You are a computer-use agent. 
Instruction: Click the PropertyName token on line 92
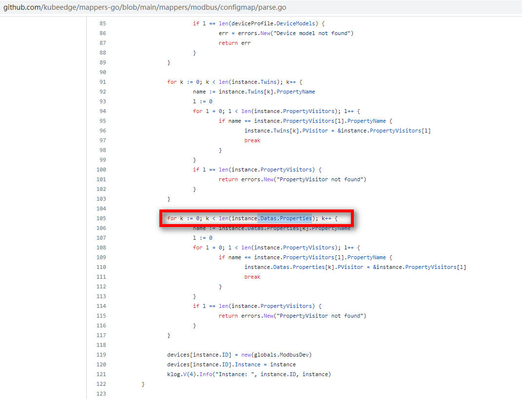[297, 91]
